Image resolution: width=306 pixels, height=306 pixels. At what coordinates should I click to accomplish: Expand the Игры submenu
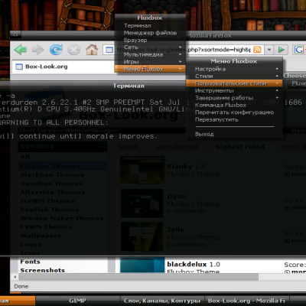tap(150, 61)
